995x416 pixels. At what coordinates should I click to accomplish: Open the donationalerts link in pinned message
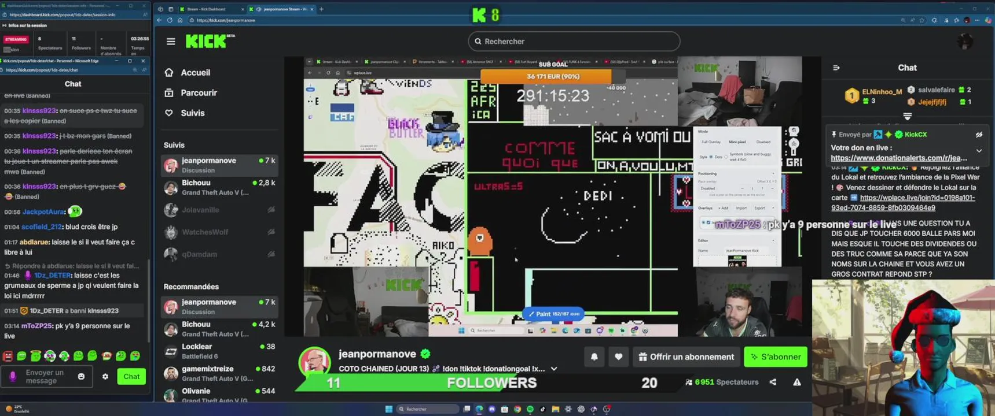898,158
